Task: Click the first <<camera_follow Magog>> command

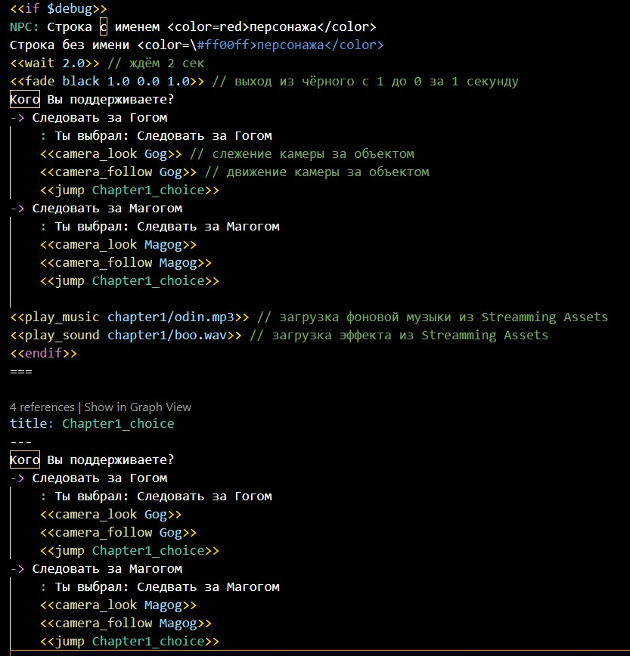Action: click(x=126, y=263)
